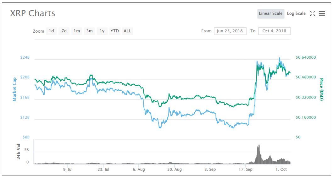This screenshot has width=333, height=177.
Task: Select YTD zoom range
Action: tap(115, 31)
